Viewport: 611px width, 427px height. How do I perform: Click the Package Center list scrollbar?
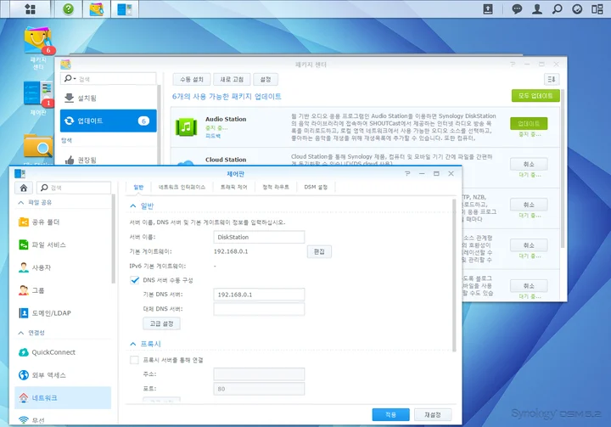563,168
